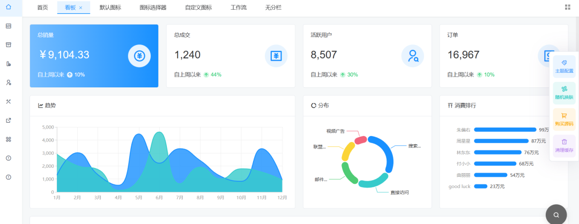The height and width of the screenshot is (224, 579).
Task: Click the grid icon at top right
Action: pos(568,7)
